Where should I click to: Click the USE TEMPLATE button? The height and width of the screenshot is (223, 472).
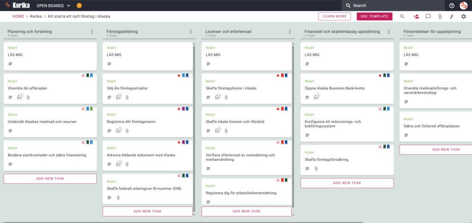pyautogui.click(x=374, y=17)
